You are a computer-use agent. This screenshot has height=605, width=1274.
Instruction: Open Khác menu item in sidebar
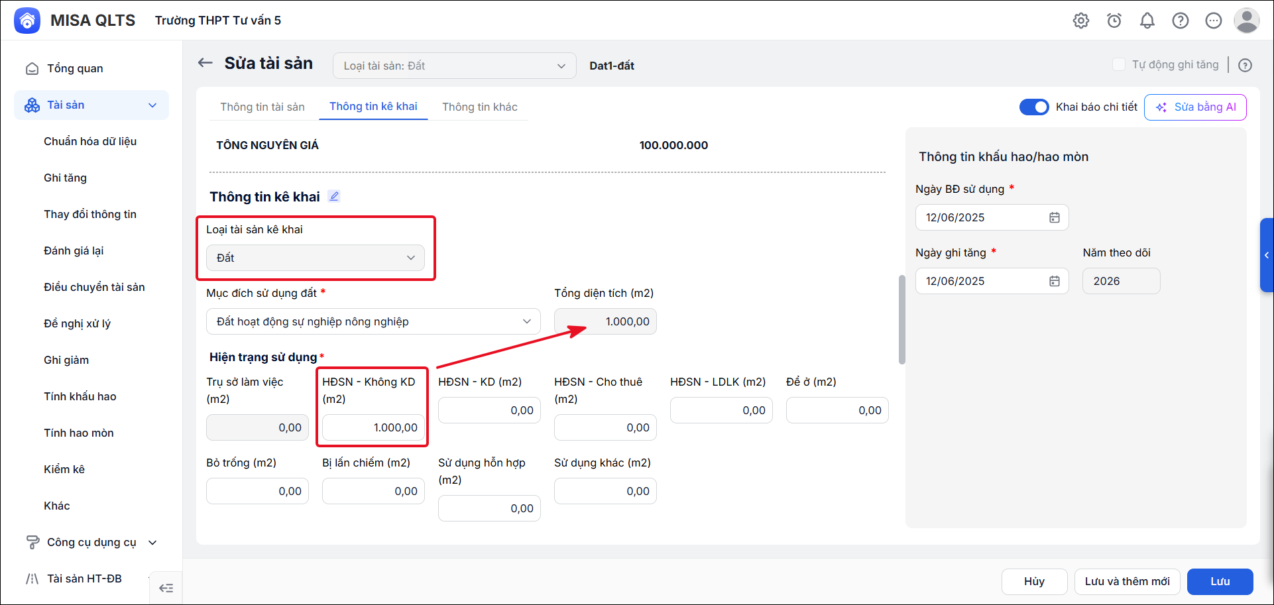[x=57, y=506]
